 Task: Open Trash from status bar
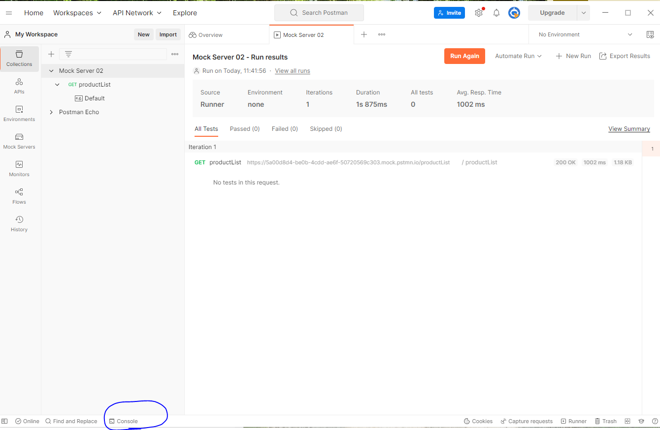pos(606,421)
